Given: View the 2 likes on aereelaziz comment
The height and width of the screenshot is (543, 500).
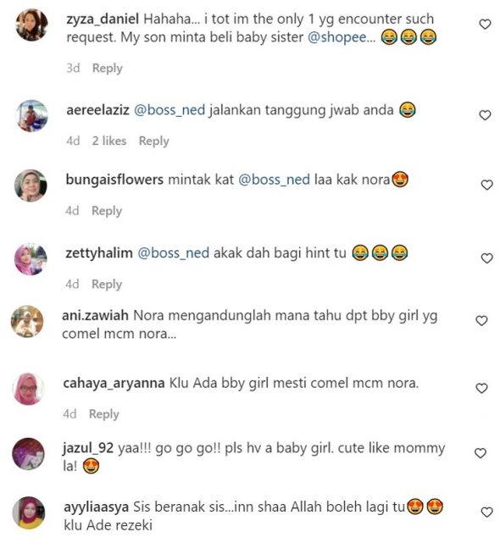Looking at the screenshot, I should (x=109, y=141).
